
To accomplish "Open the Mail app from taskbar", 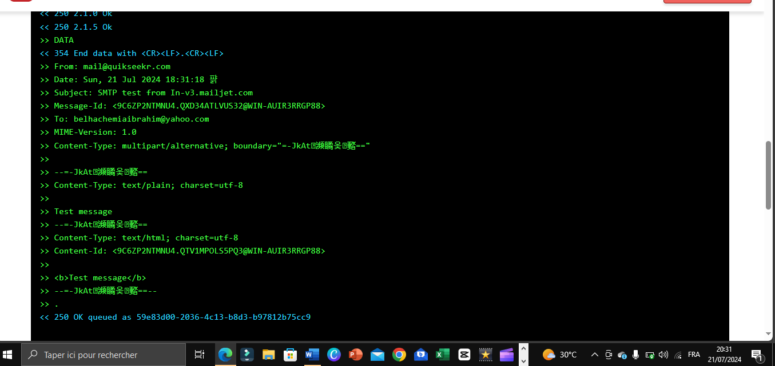I will click(377, 355).
